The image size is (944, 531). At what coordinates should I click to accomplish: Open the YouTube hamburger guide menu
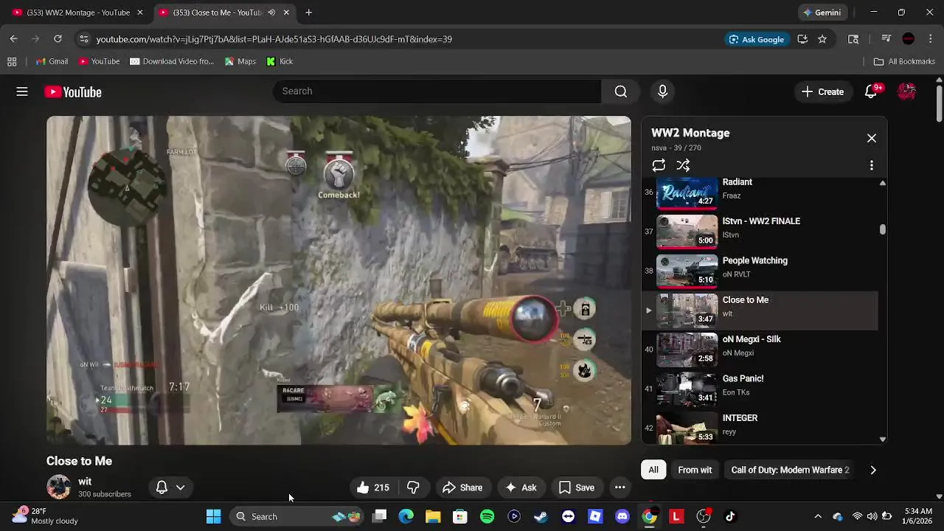click(x=22, y=91)
